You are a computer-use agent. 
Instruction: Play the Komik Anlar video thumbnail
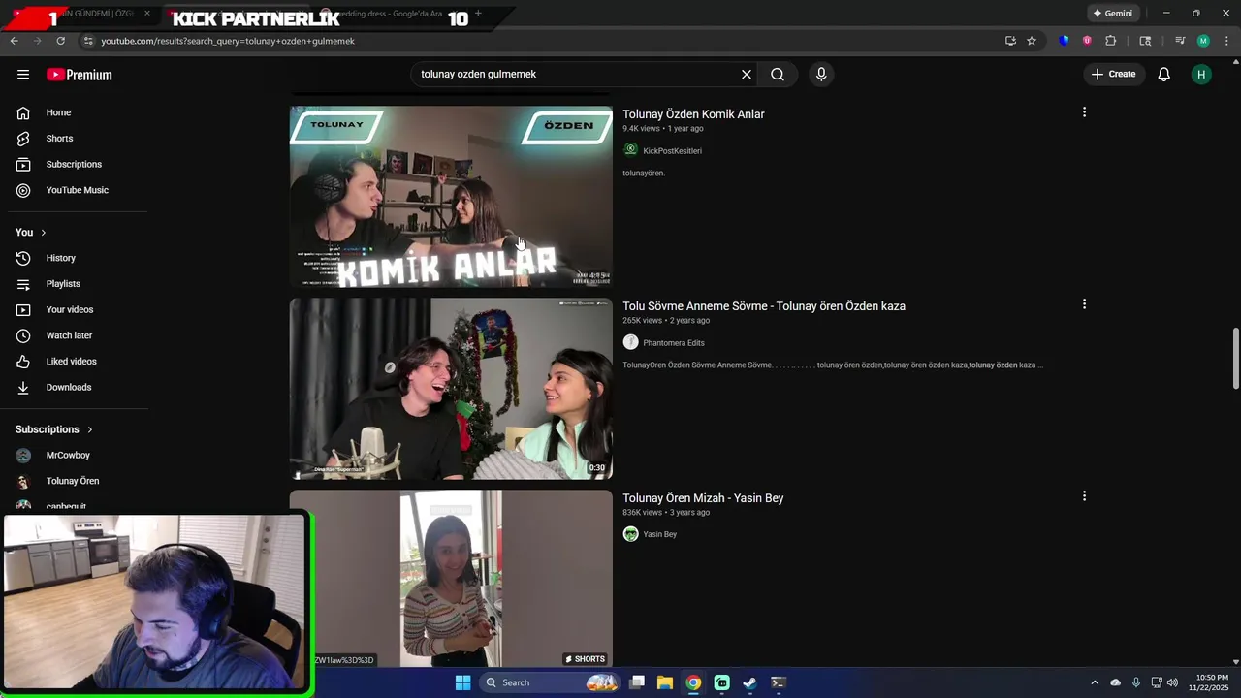(451, 197)
